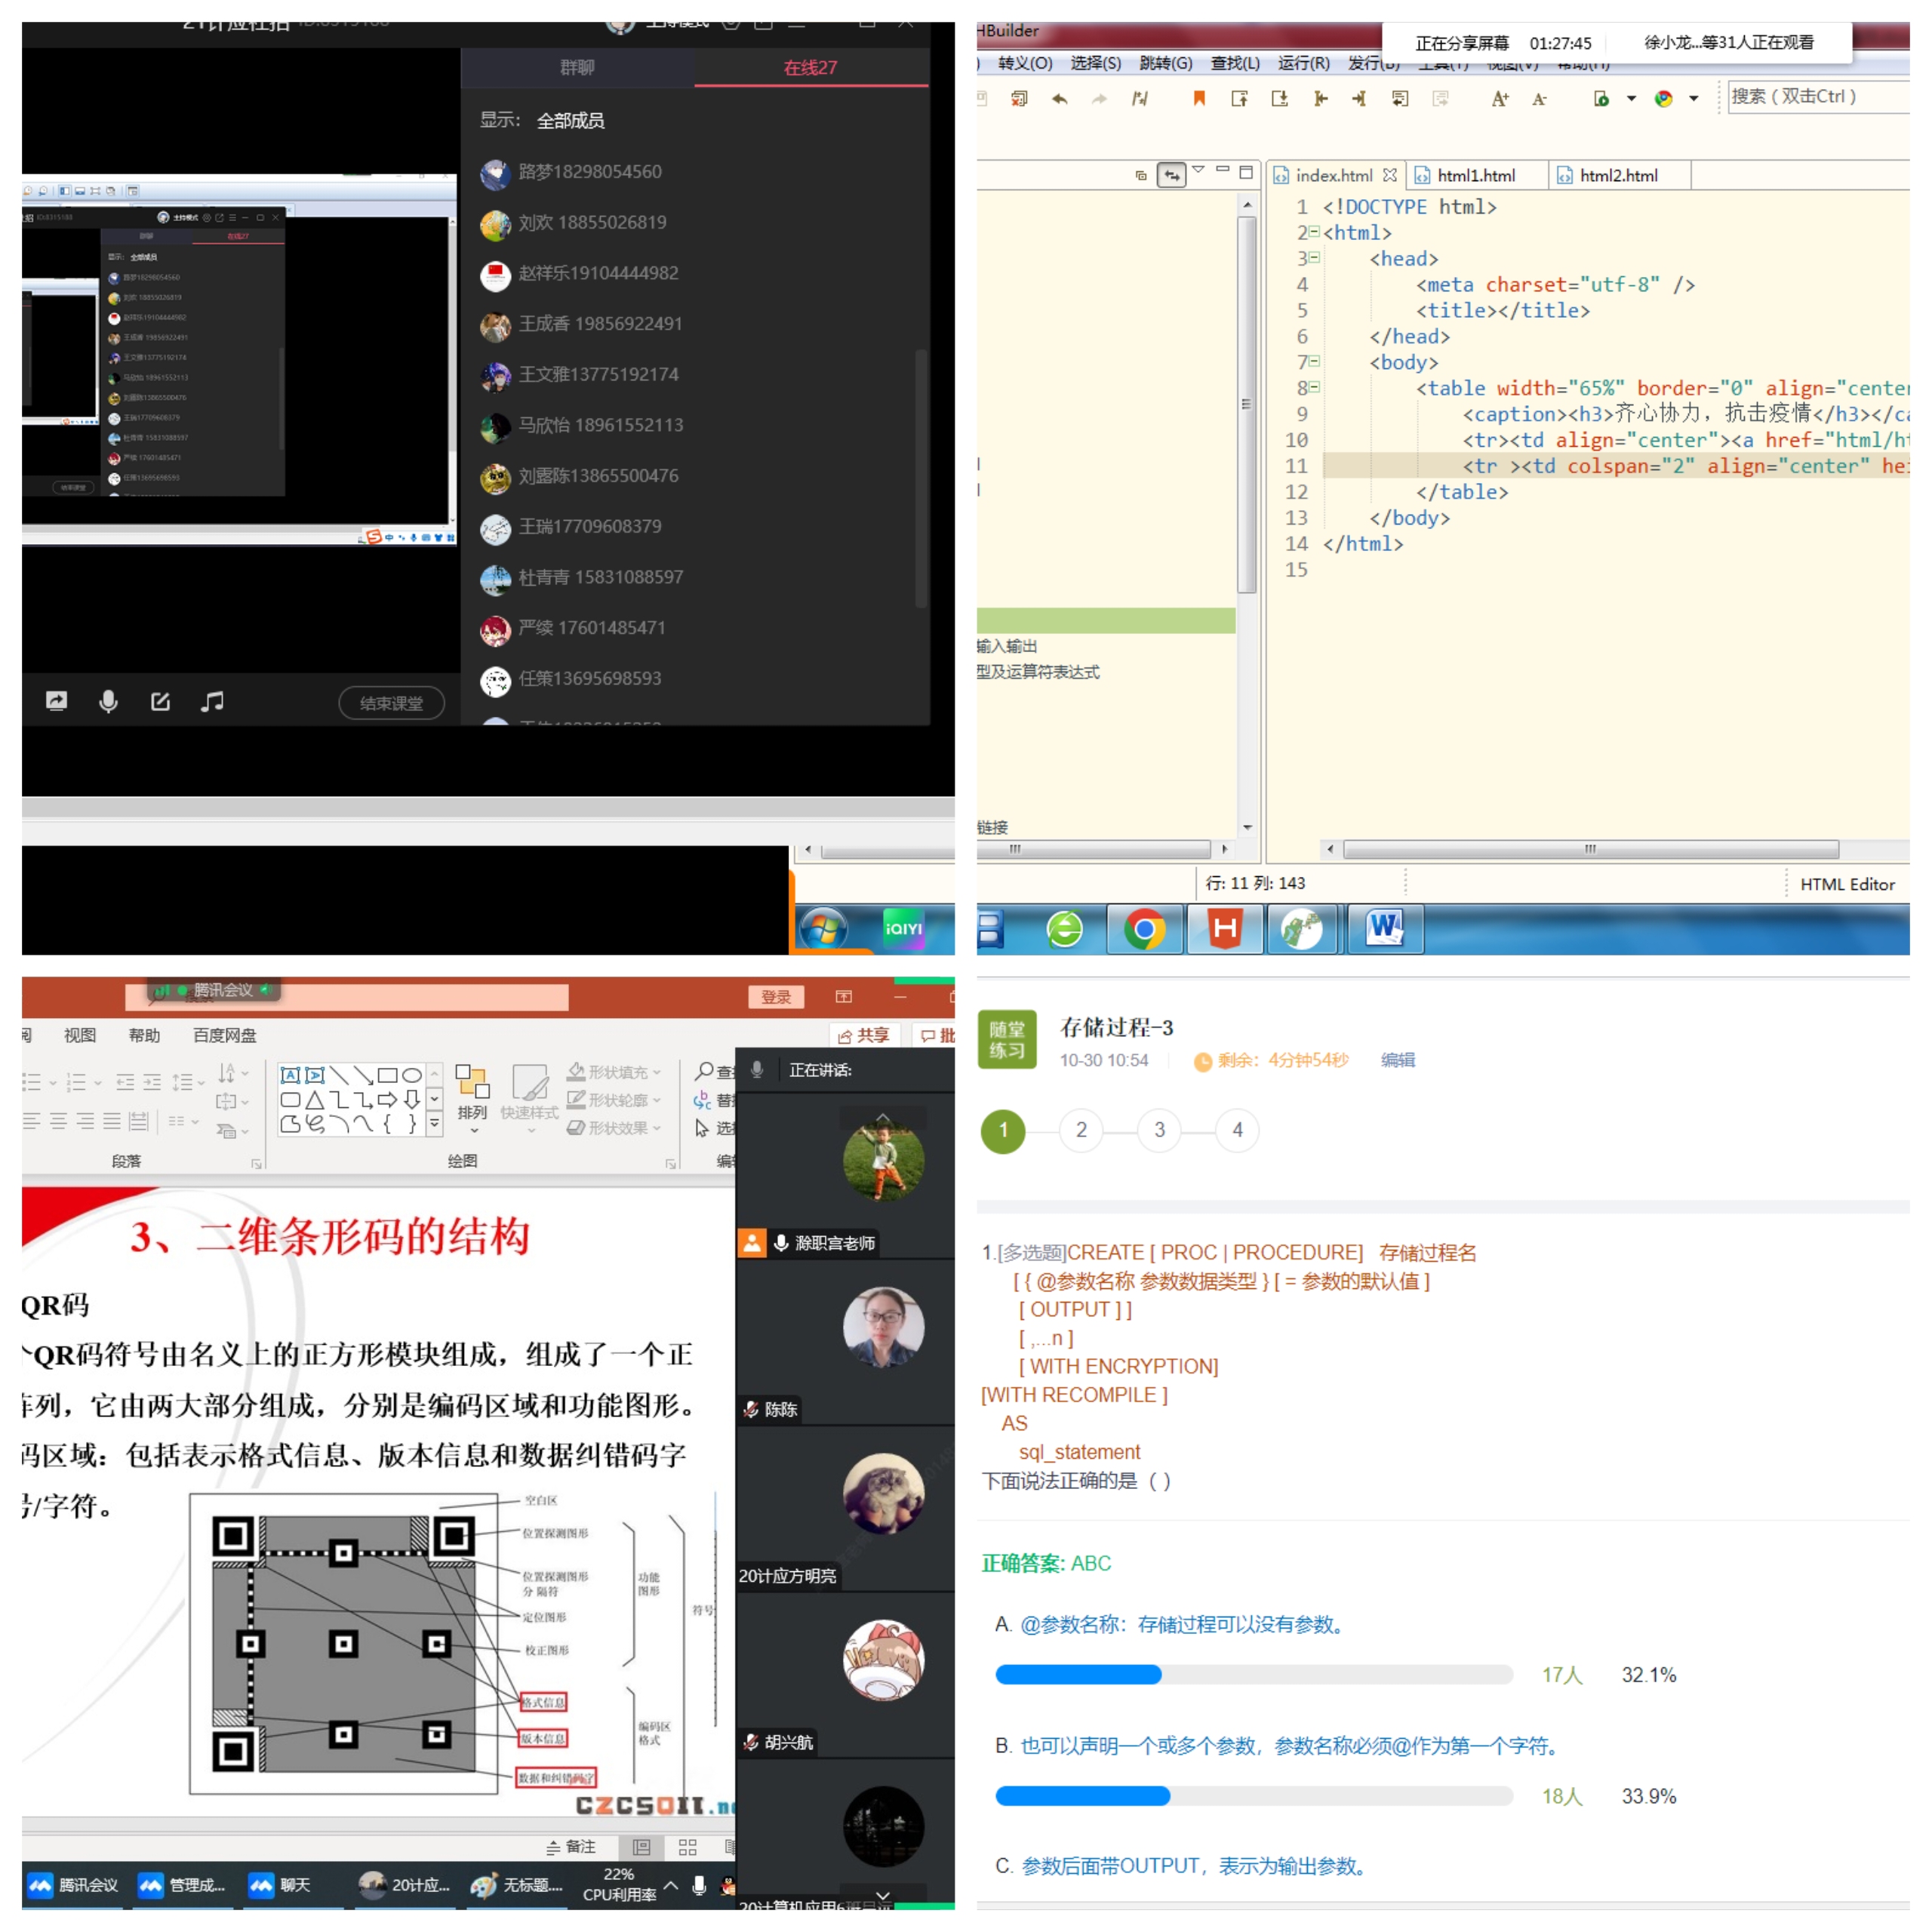Collapse the html tag fold marker at line 2
Image resolution: width=1932 pixels, height=1932 pixels.
(x=1314, y=232)
